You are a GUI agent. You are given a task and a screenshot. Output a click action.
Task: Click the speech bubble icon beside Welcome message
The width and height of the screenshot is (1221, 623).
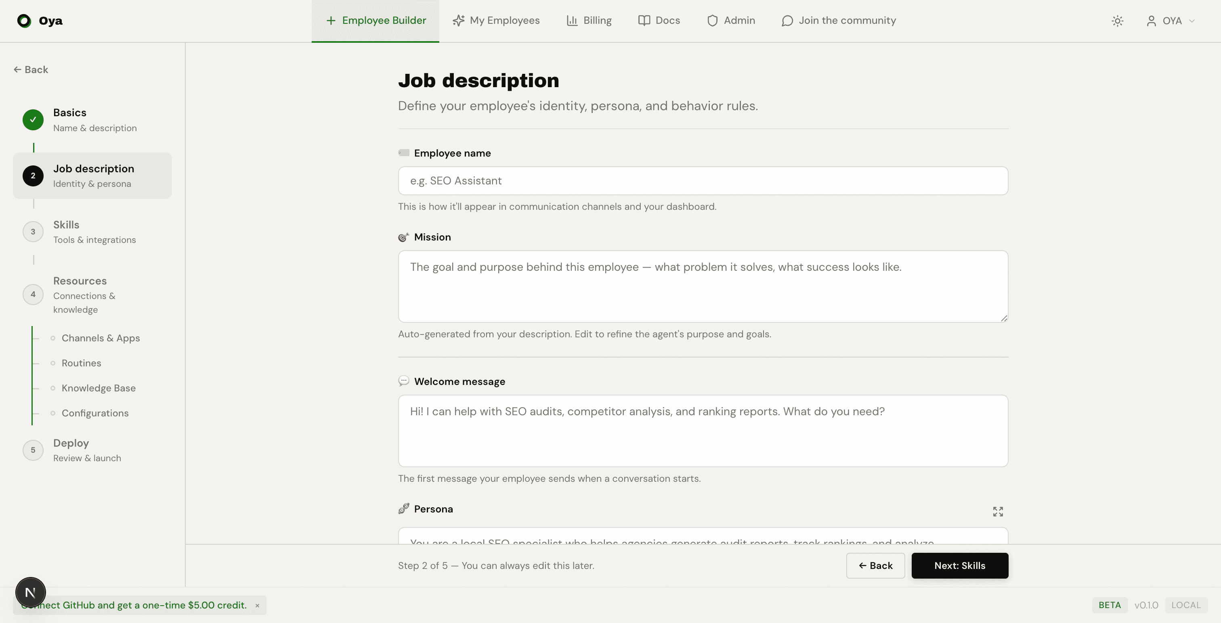[x=404, y=381]
